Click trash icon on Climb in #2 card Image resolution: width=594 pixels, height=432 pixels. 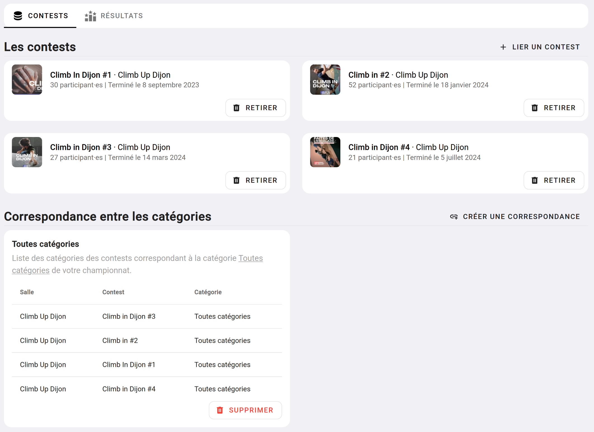click(534, 108)
